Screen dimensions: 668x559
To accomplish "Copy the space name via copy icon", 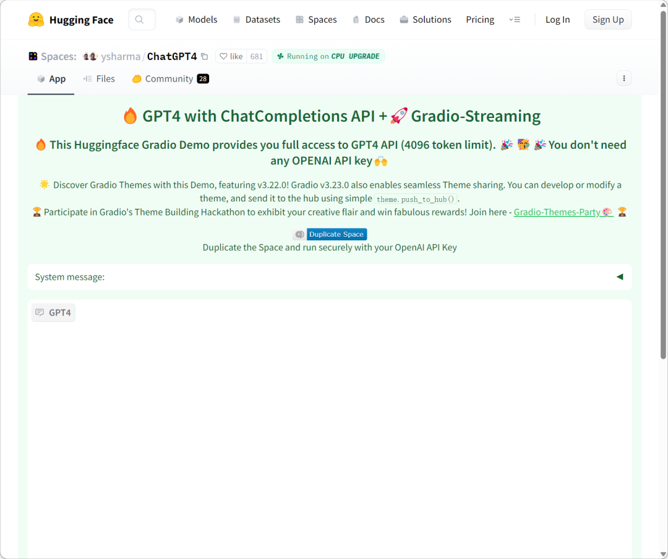I will pyautogui.click(x=205, y=57).
